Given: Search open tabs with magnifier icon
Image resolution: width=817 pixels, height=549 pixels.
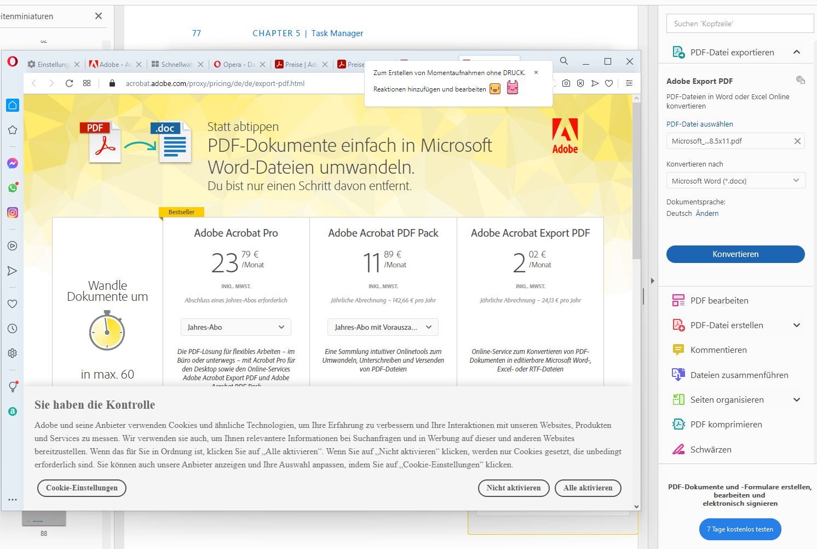Looking at the screenshot, I should 564,61.
